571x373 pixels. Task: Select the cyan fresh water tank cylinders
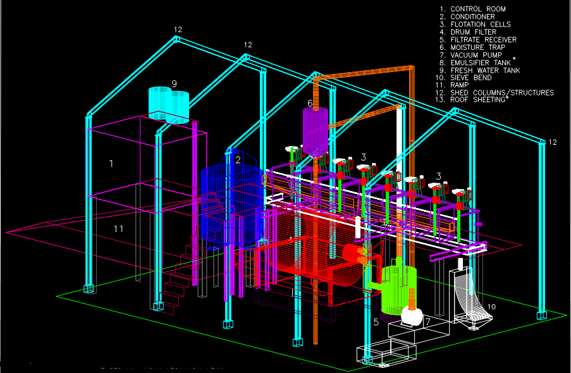point(168,105)
